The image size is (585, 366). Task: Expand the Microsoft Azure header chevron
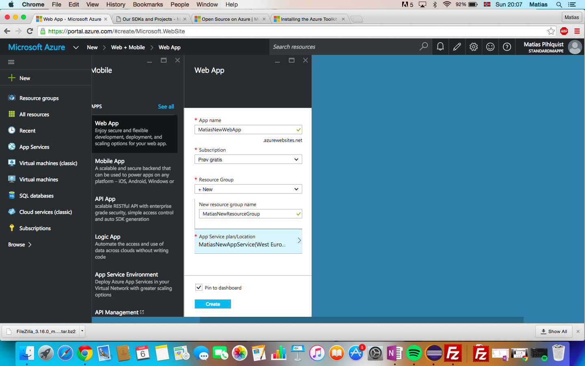point(76,47)
